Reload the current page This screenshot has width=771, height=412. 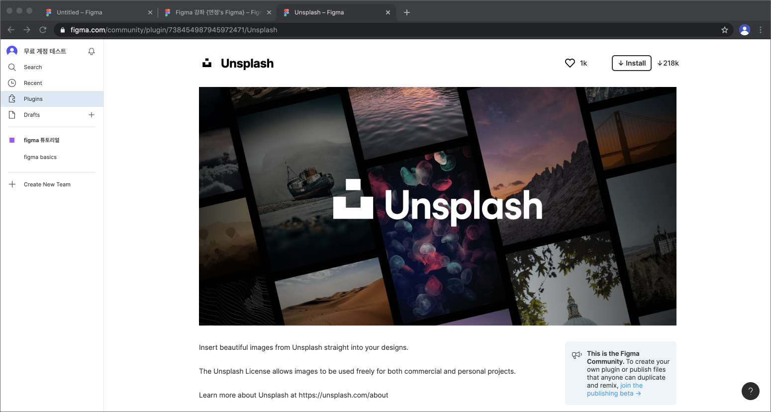pyautogui.click(x=43, y=30)
